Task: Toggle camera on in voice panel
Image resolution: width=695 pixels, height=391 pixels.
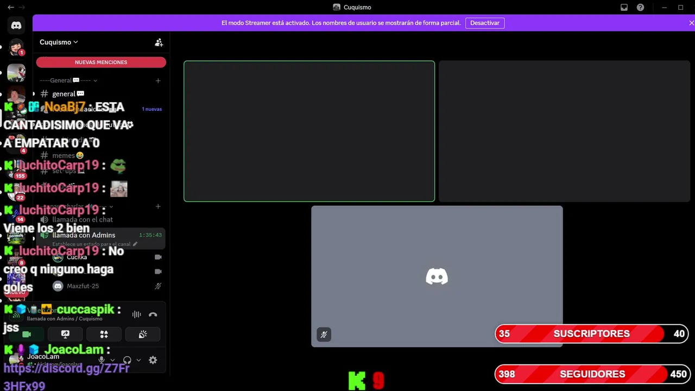Action: (27, 334)
